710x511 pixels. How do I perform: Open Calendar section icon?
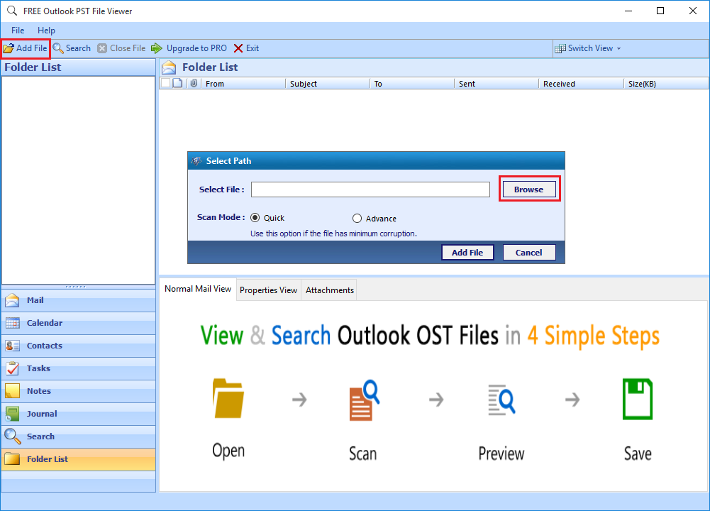[12, 322]
